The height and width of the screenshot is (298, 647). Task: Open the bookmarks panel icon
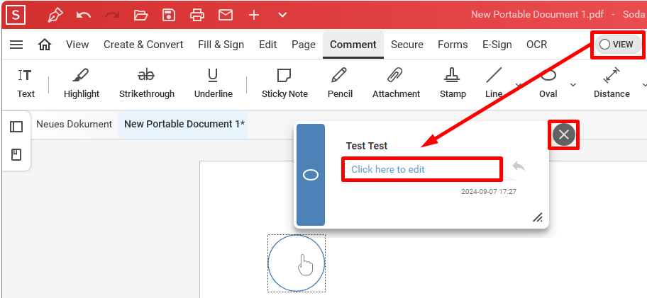pyautogui.click(x=16, y=155)
